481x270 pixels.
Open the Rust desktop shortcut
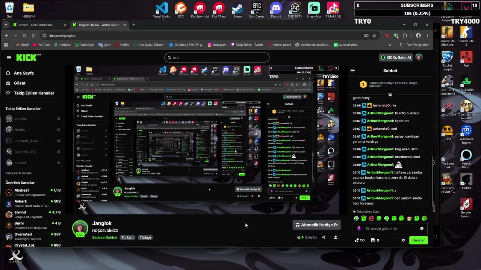pos(466,59)
